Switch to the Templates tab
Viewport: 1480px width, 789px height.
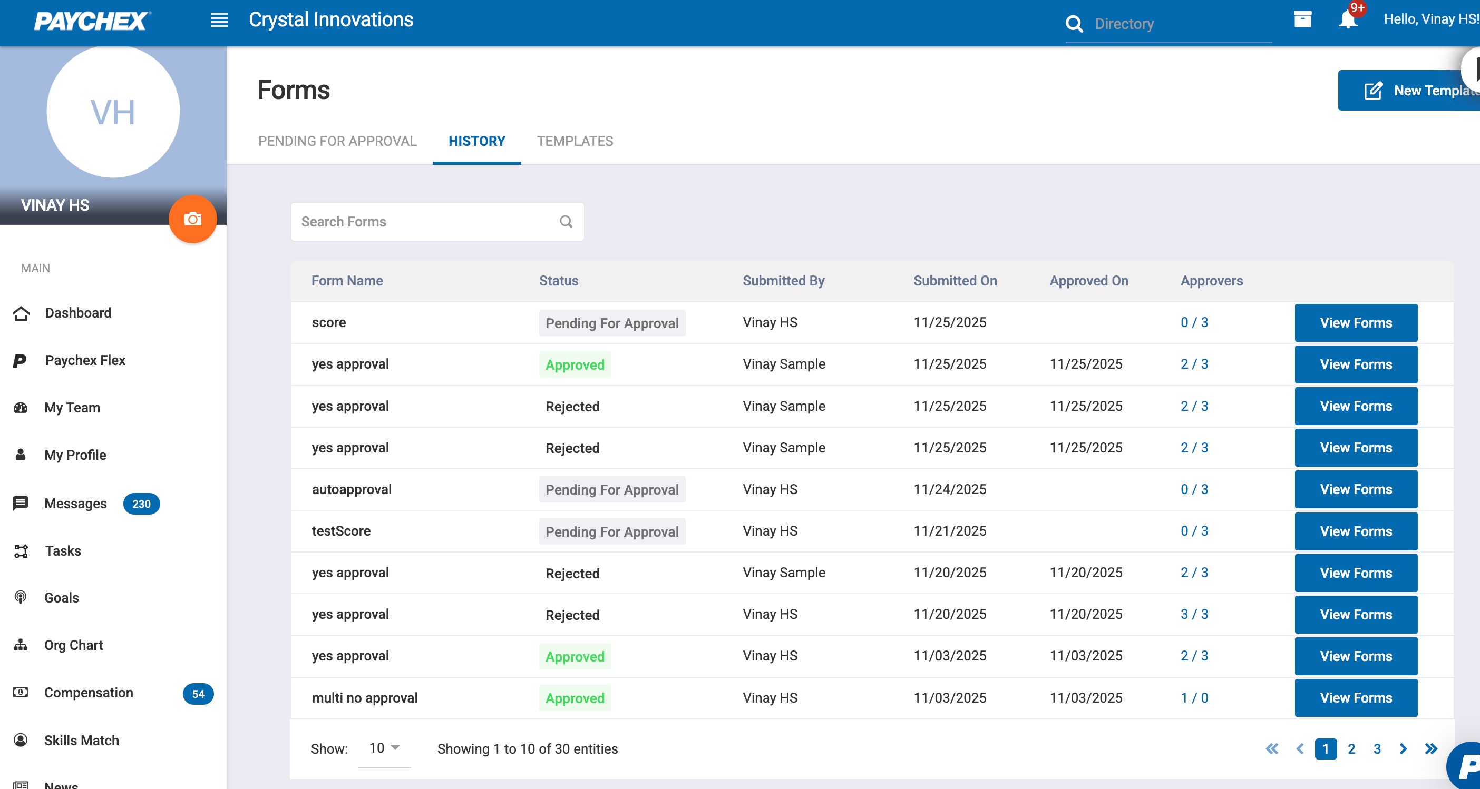(x=575, y=141)
